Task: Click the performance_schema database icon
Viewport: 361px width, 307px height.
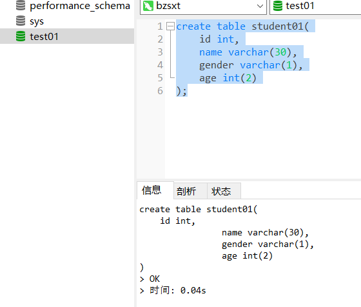Action: [21, 6]
